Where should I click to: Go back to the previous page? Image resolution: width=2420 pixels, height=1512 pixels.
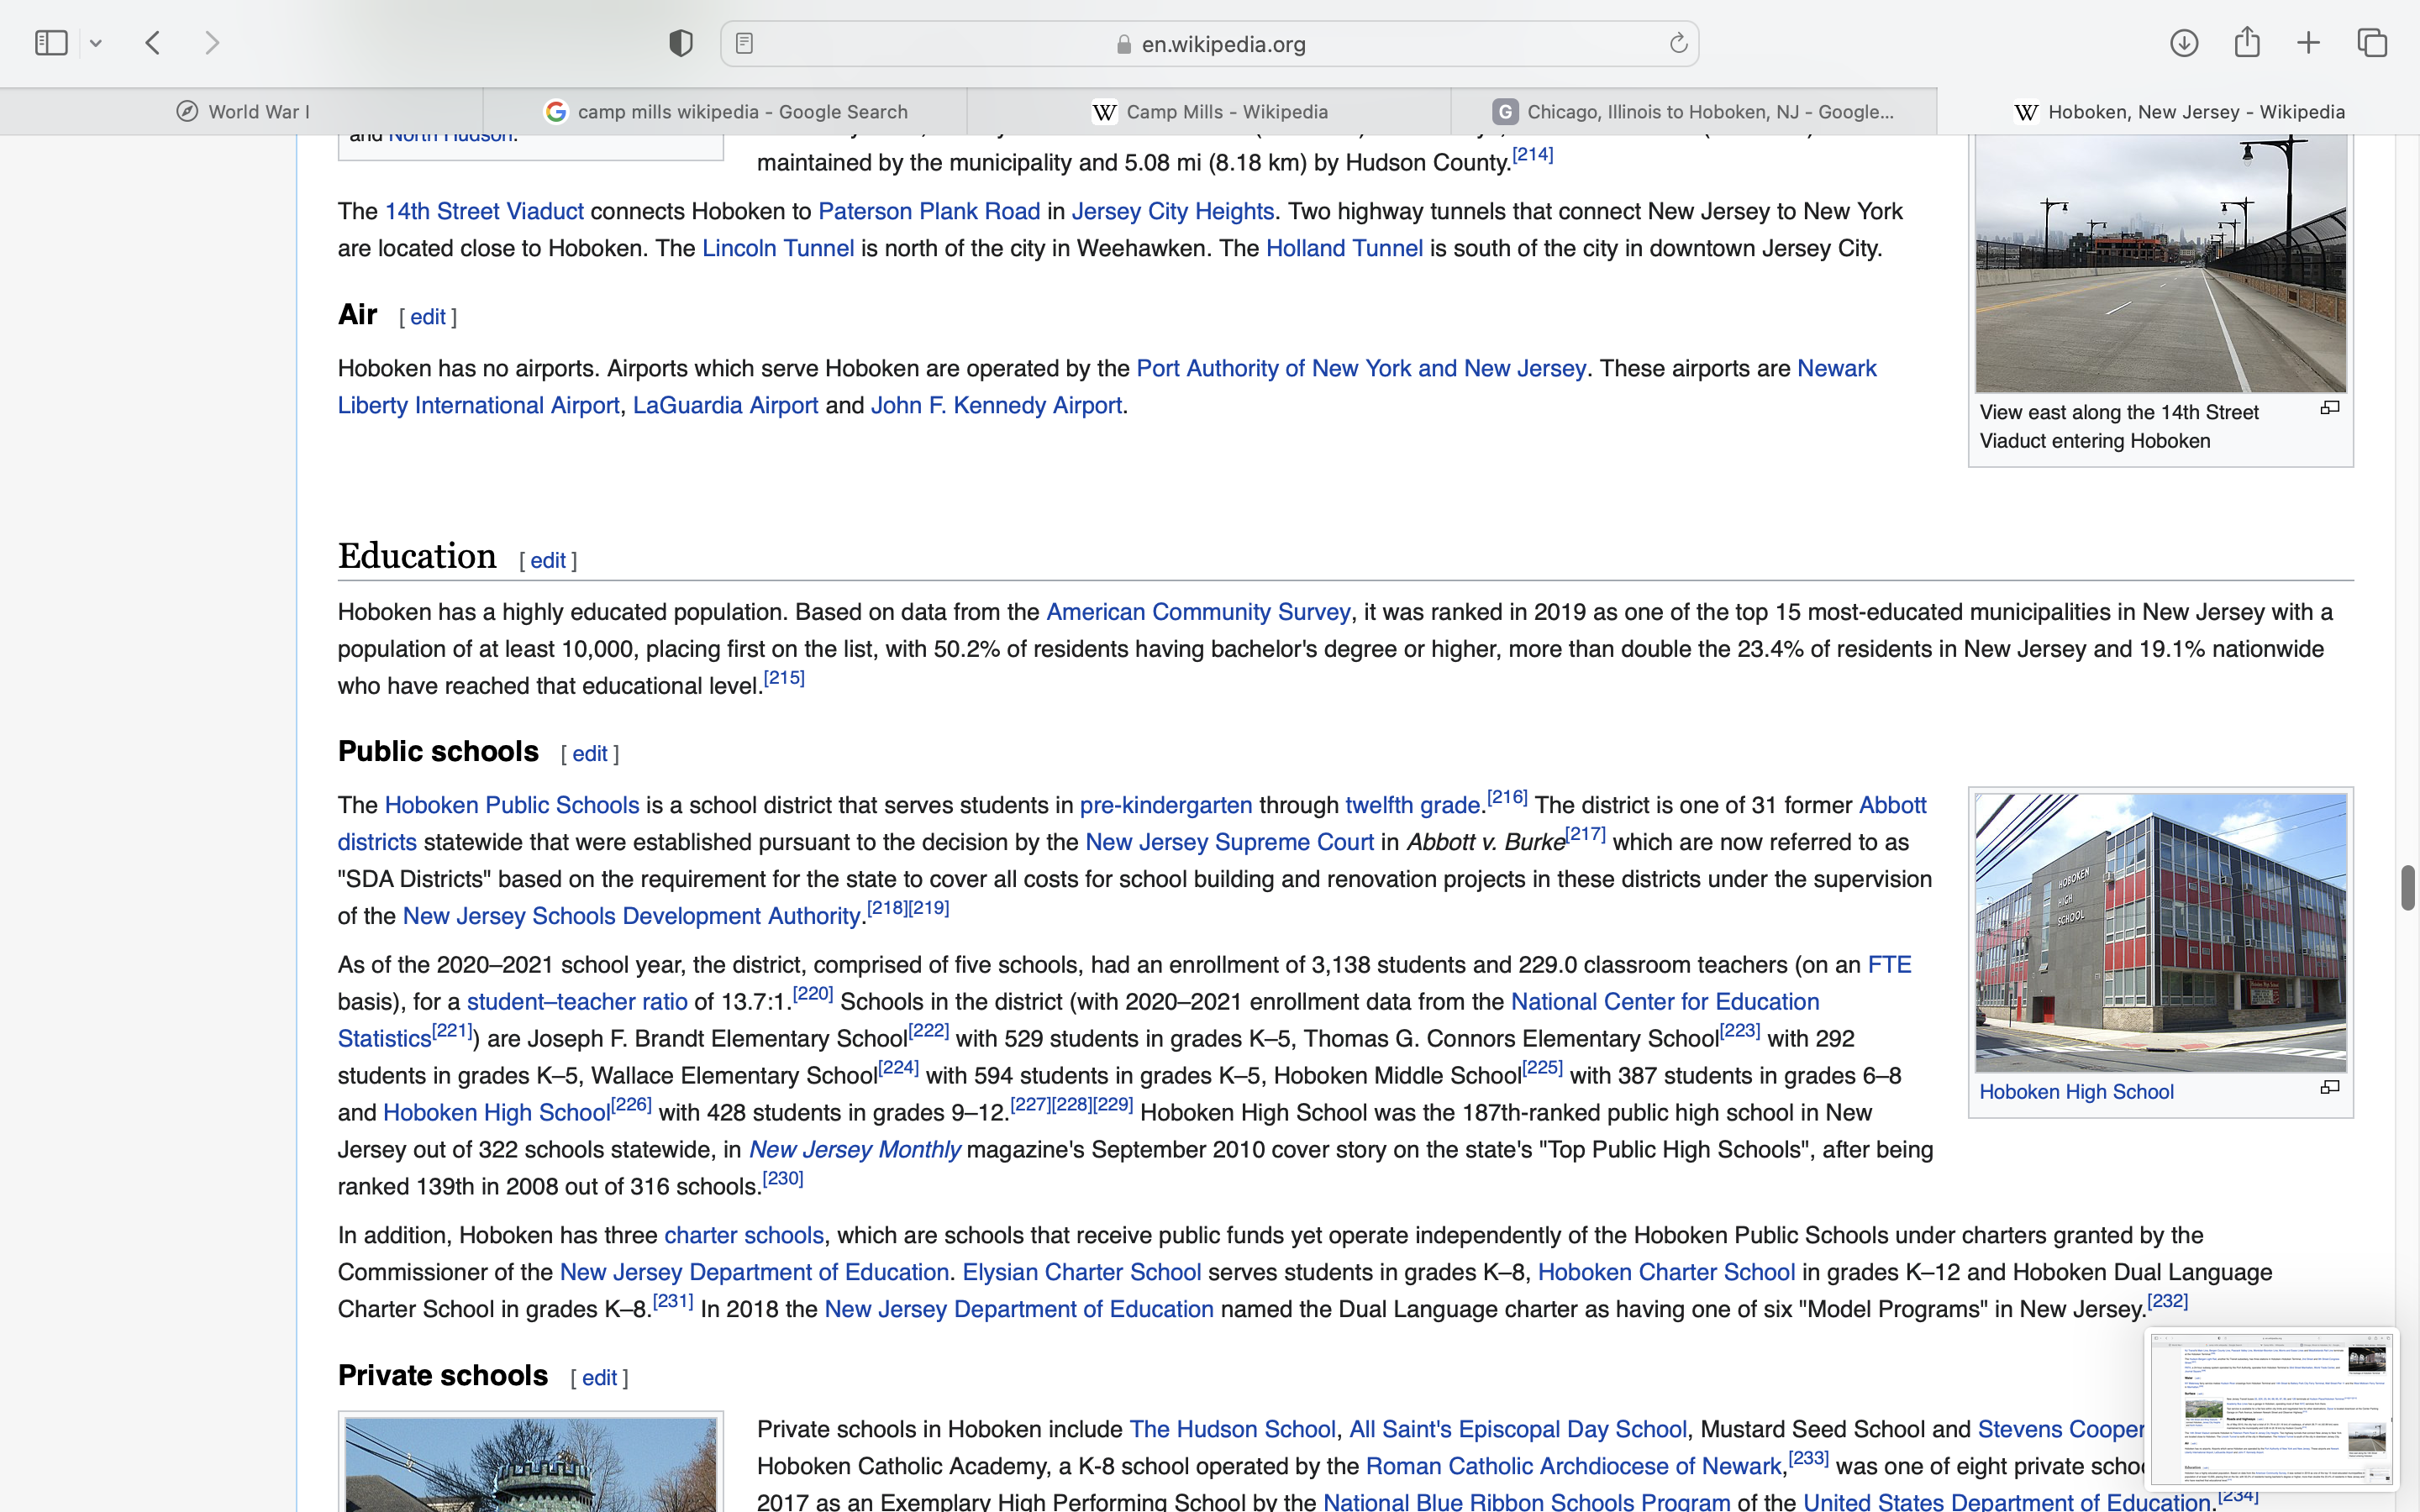point(153,43)
